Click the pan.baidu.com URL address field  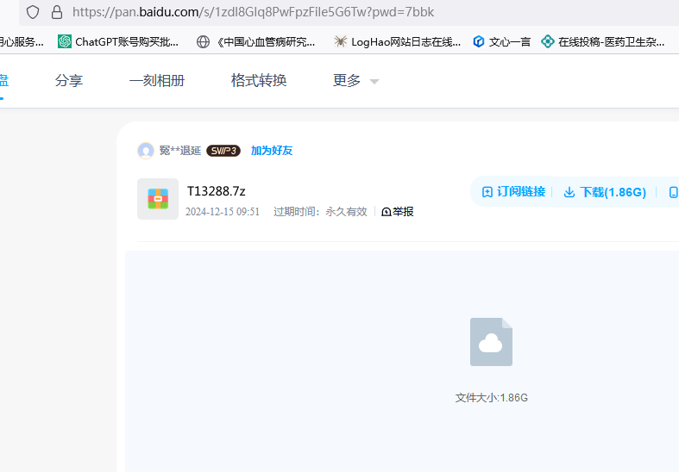click(345, 12)
